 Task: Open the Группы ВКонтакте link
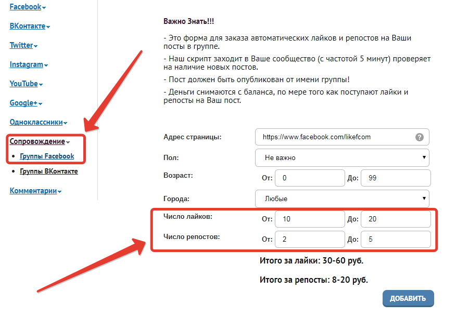coord(49,171)
